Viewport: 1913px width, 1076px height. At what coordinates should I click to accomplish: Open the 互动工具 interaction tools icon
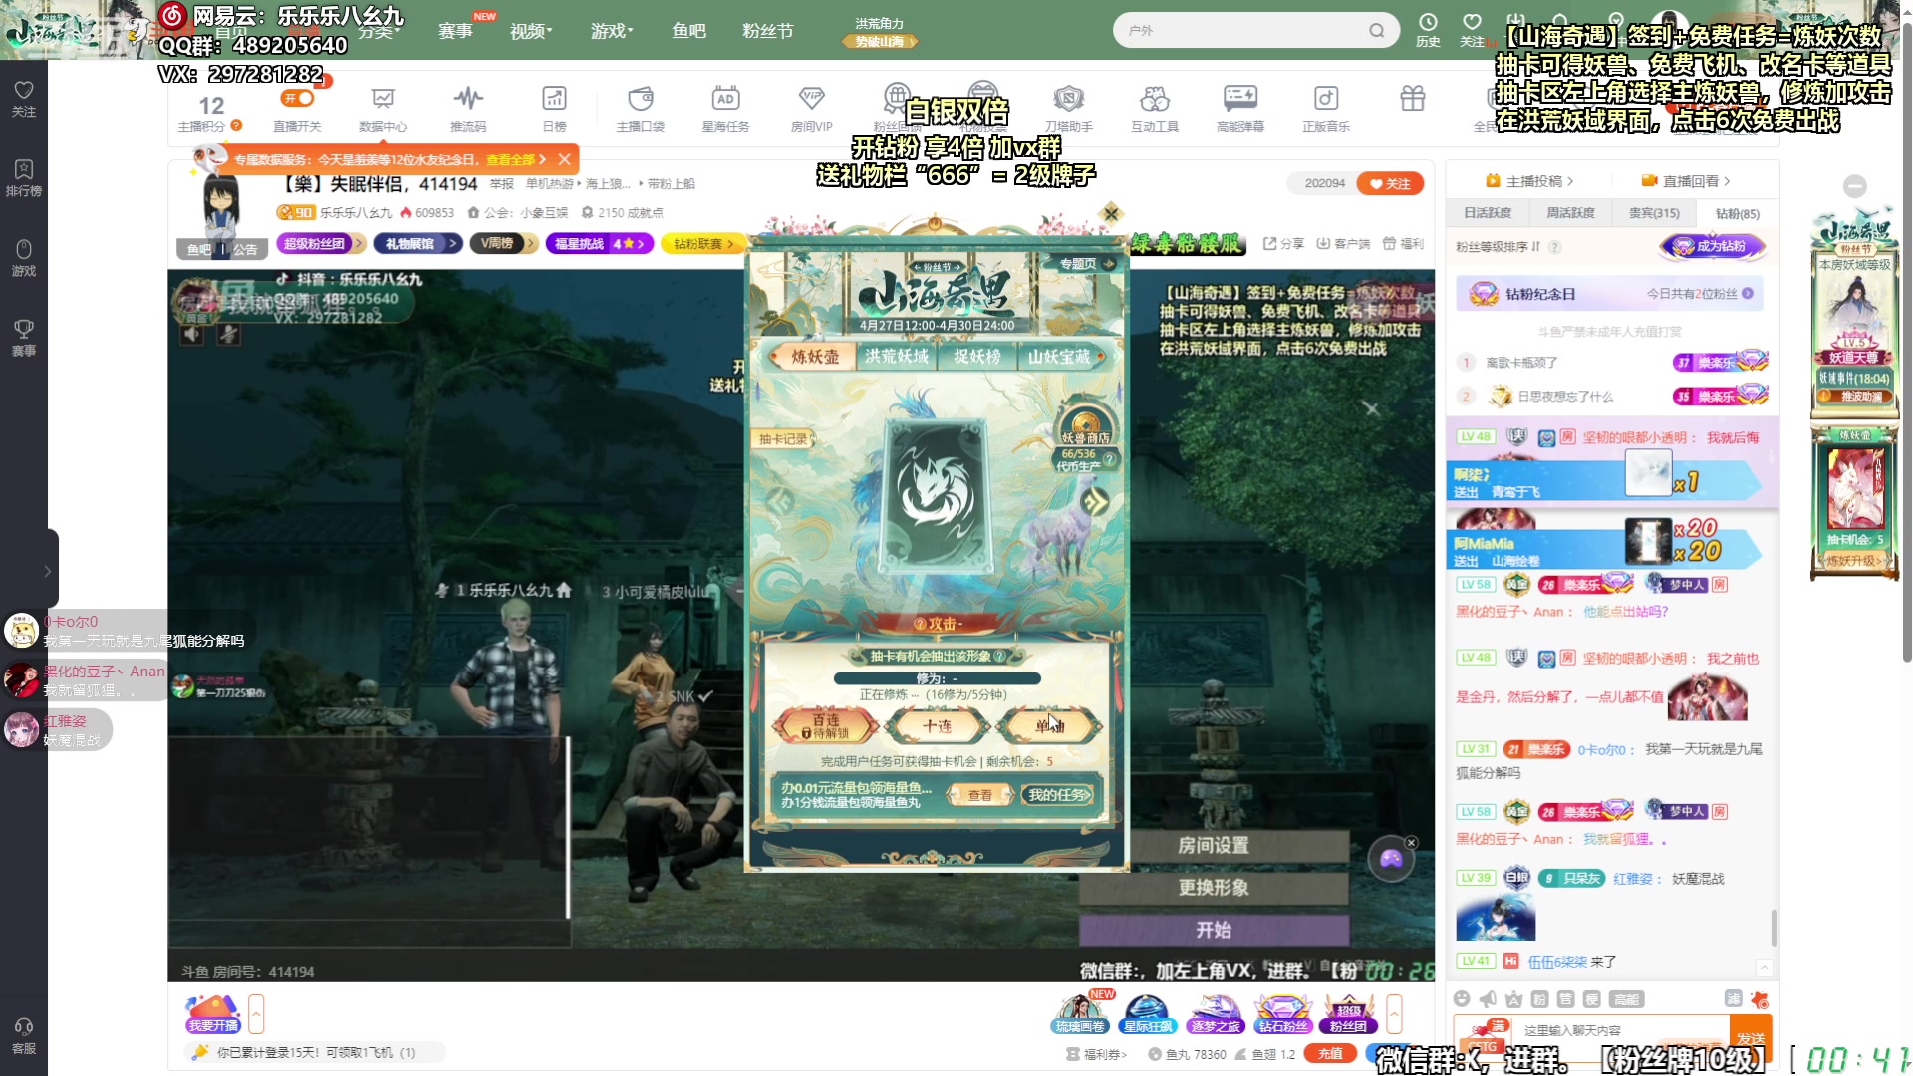pos(1154,108)
